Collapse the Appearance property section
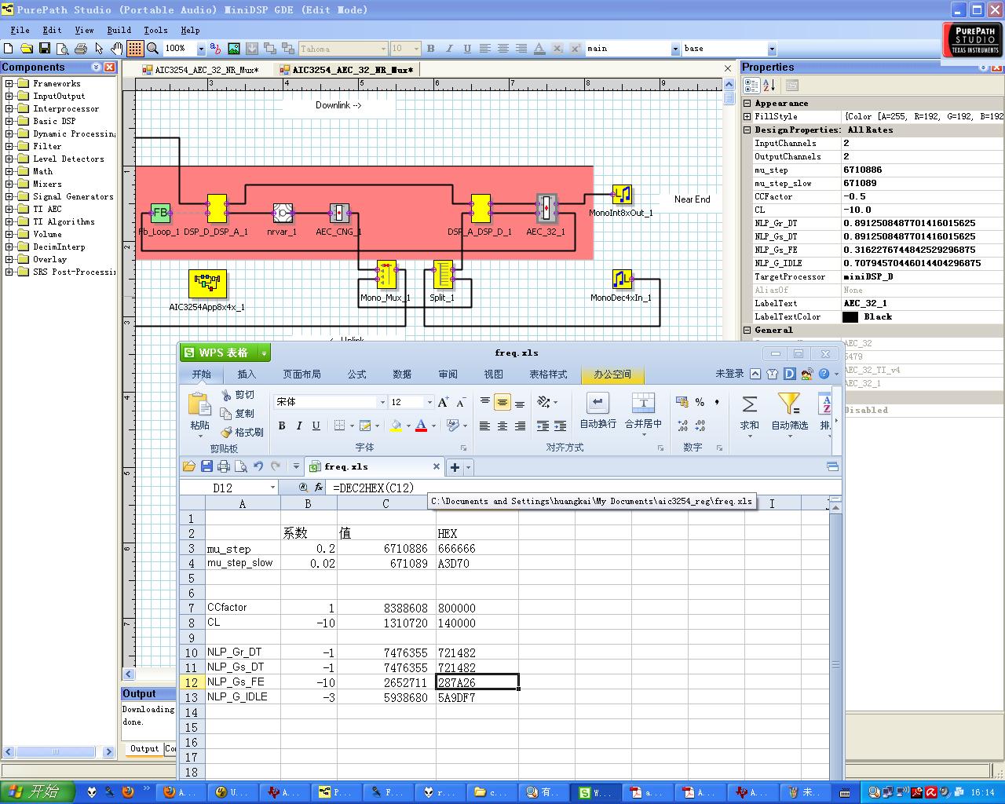 pyautogui.click(x=747, y=103)
